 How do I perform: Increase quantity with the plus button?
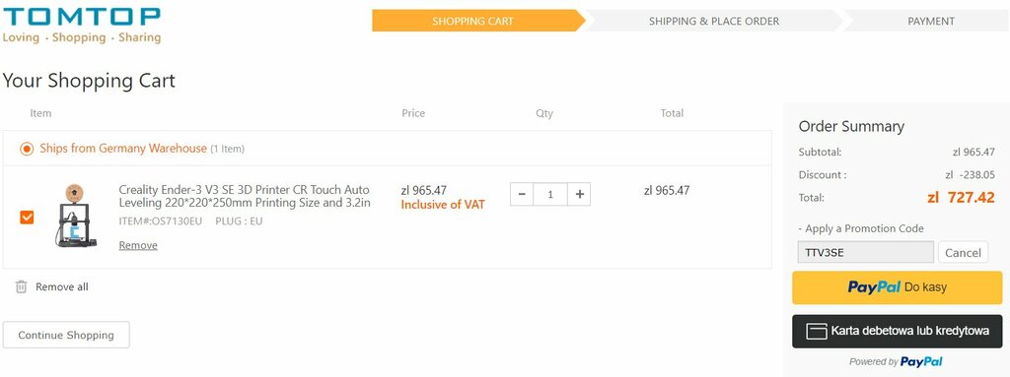[579, 194]
